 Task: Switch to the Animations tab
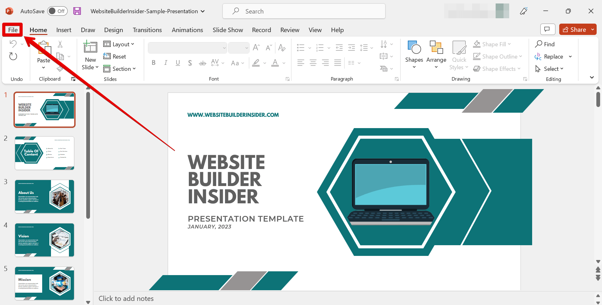(x=187, y=30)
